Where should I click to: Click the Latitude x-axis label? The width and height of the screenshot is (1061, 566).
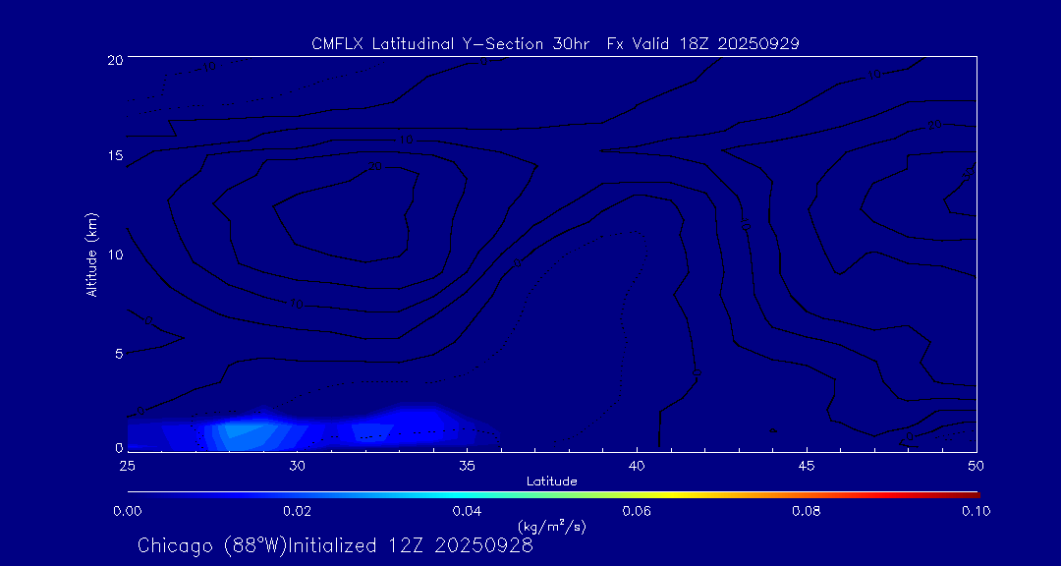pyautogui.click(x=552, y=481)
